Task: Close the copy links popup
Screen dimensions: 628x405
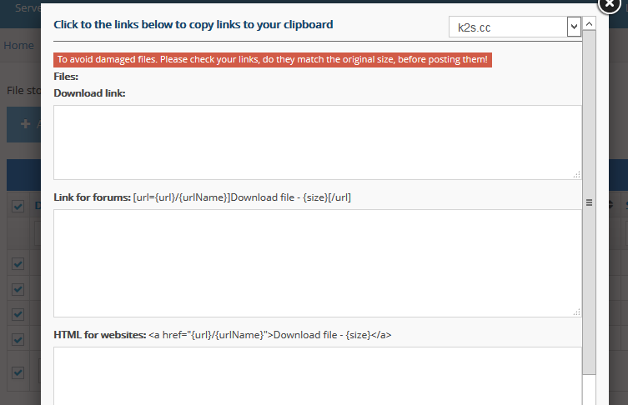Action: 609,6
